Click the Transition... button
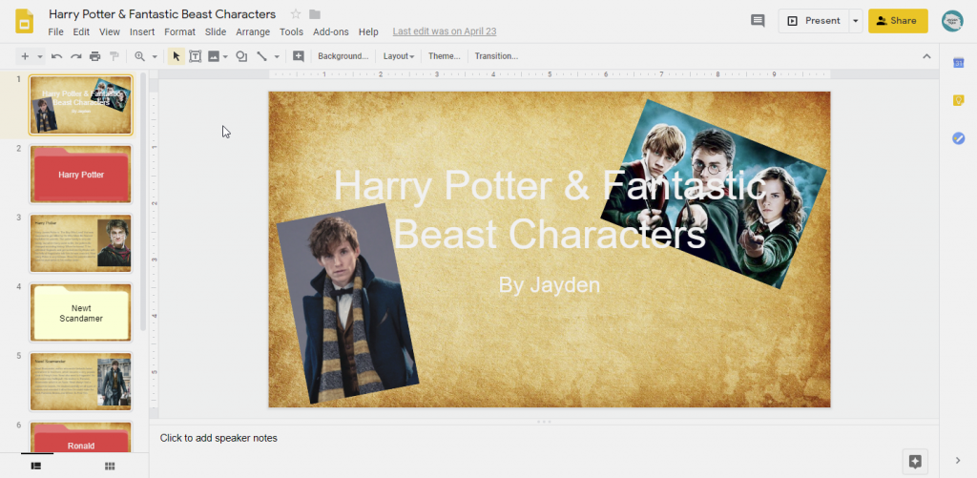Screen dimensions: 977x478 click(496, 56)
